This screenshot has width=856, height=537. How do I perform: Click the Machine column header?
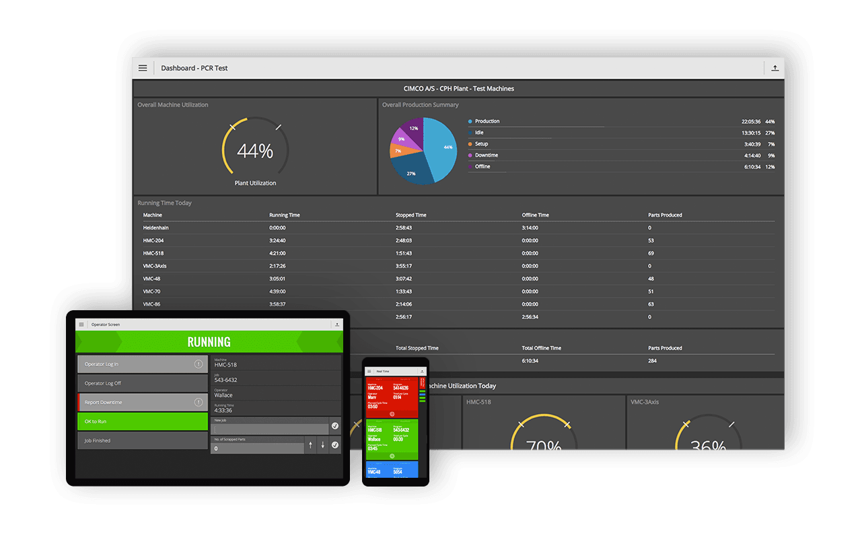(152, 215)
